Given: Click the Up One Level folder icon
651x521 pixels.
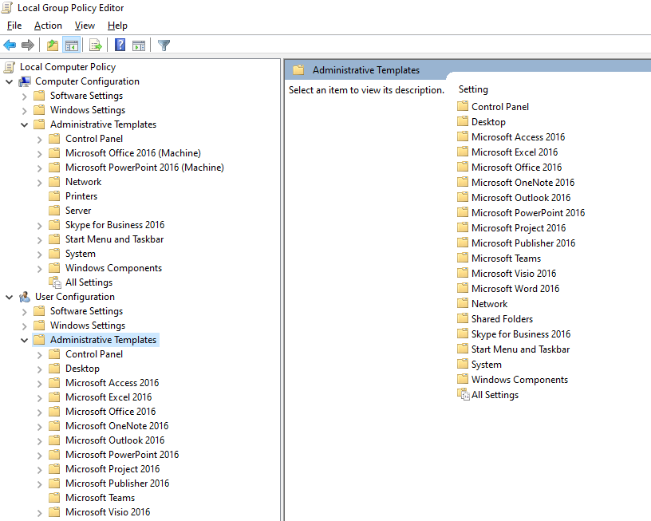Looking at the screenshot, I should click(x=53, y=45).
